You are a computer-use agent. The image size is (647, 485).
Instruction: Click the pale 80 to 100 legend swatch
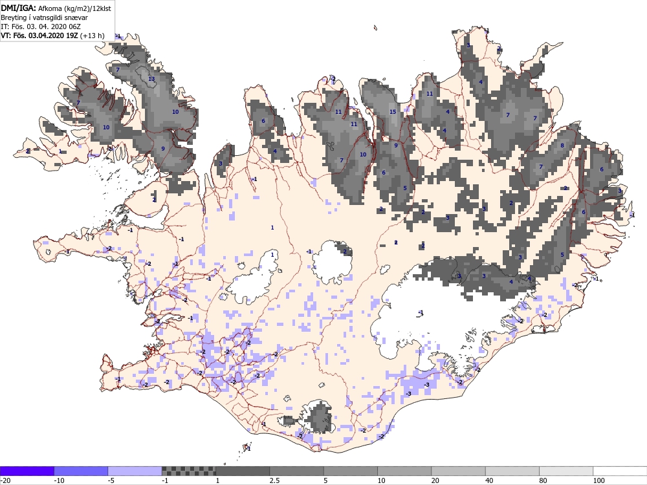tap(566, 471)
